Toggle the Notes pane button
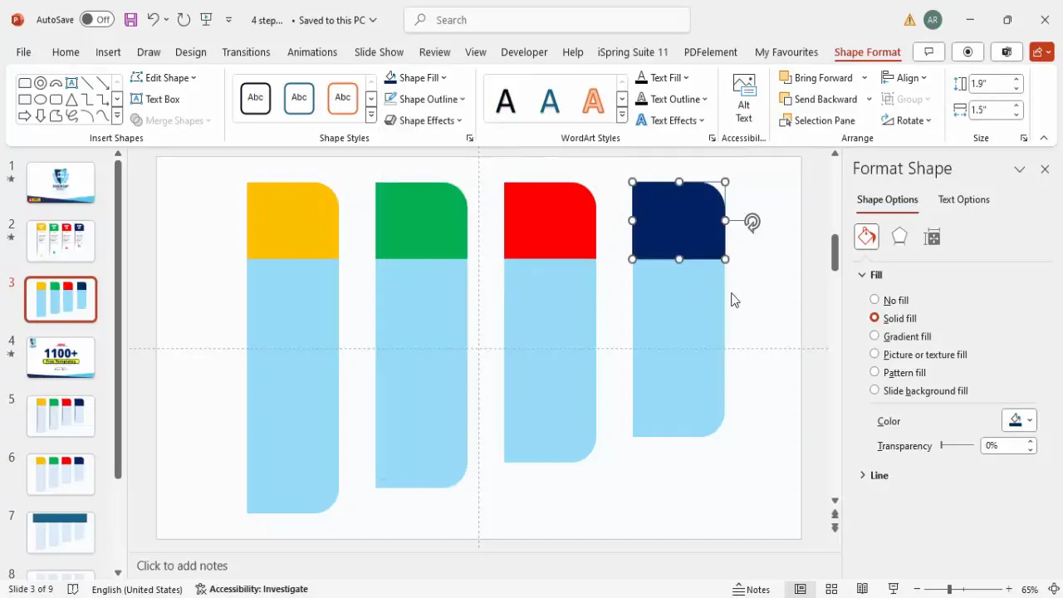Screen dimensions: 1063x598 pyautogui.click(x=752, y=589)
